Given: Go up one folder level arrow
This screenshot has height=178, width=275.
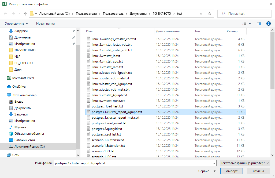Looking at the screenshot, I should 25,14.
